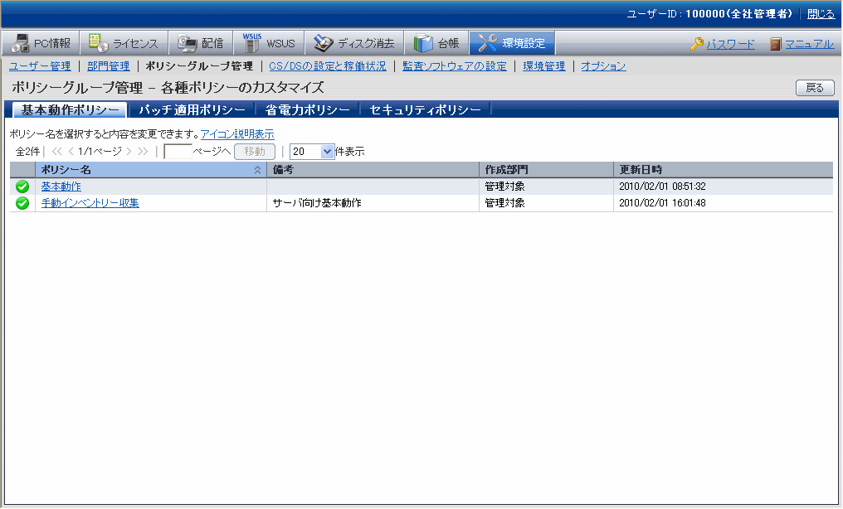Select the 省電力ポリシー tab

pos(308,110)
